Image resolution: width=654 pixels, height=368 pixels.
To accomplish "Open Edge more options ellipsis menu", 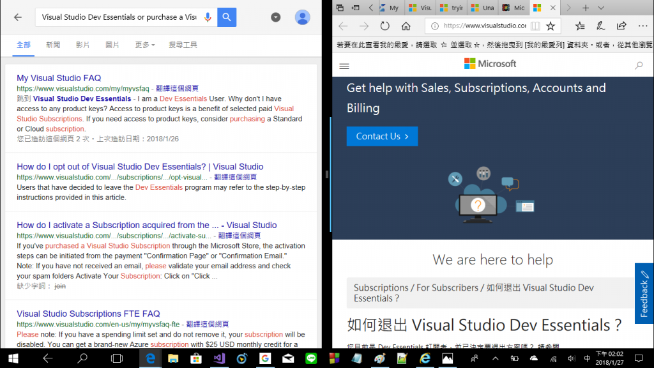I will [x=643, y=26].
